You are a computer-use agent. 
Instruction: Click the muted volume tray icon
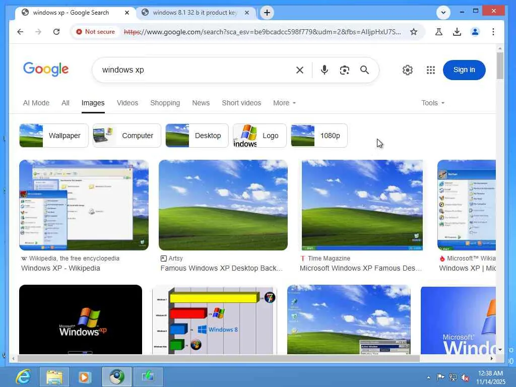pos(465,377)
